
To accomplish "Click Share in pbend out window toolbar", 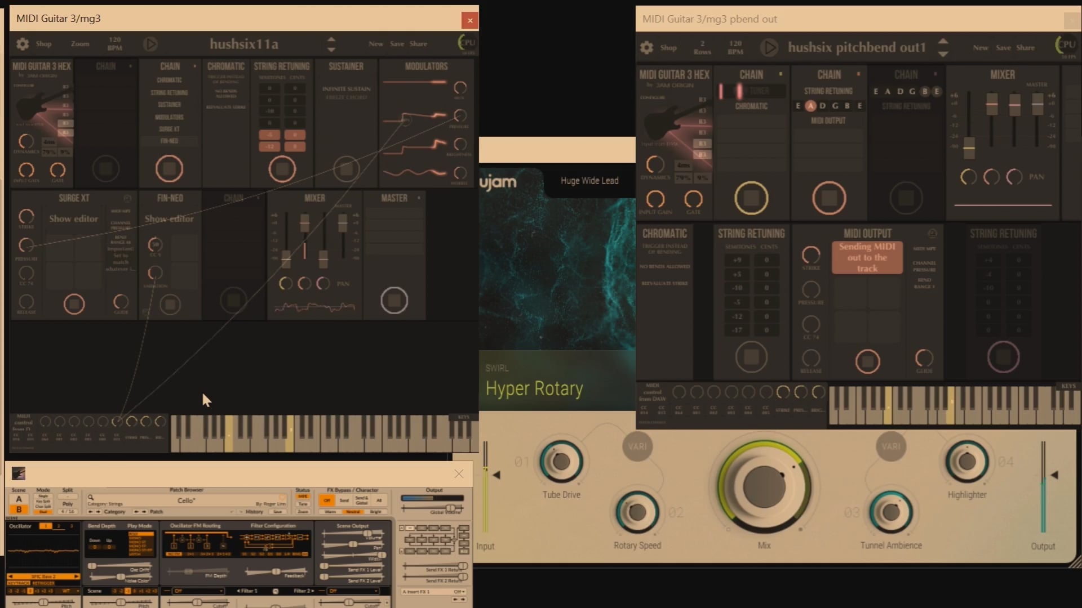I will tap(1025, 48).
